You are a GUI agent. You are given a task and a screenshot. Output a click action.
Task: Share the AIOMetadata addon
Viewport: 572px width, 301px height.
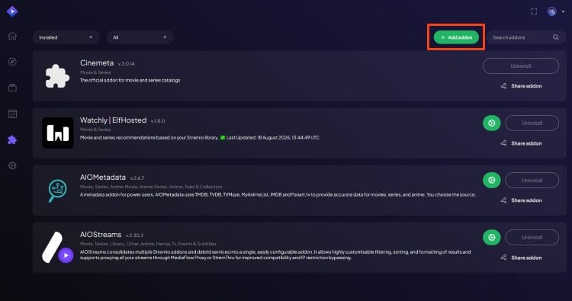[x=521, y=200]
